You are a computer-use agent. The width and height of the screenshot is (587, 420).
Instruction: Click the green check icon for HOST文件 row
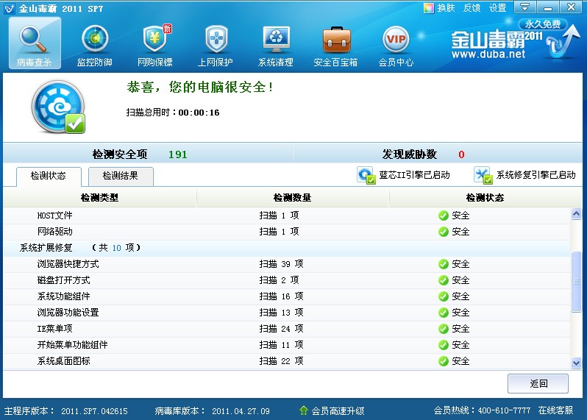pyautogui.click(x=444, y=216)
